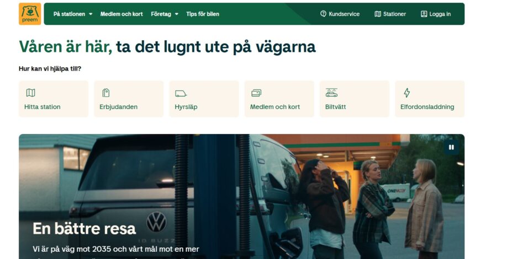The width and height of the screenshot is (512, 259).
Task: Expand the Företag dropdown menu
Action: 165,14
